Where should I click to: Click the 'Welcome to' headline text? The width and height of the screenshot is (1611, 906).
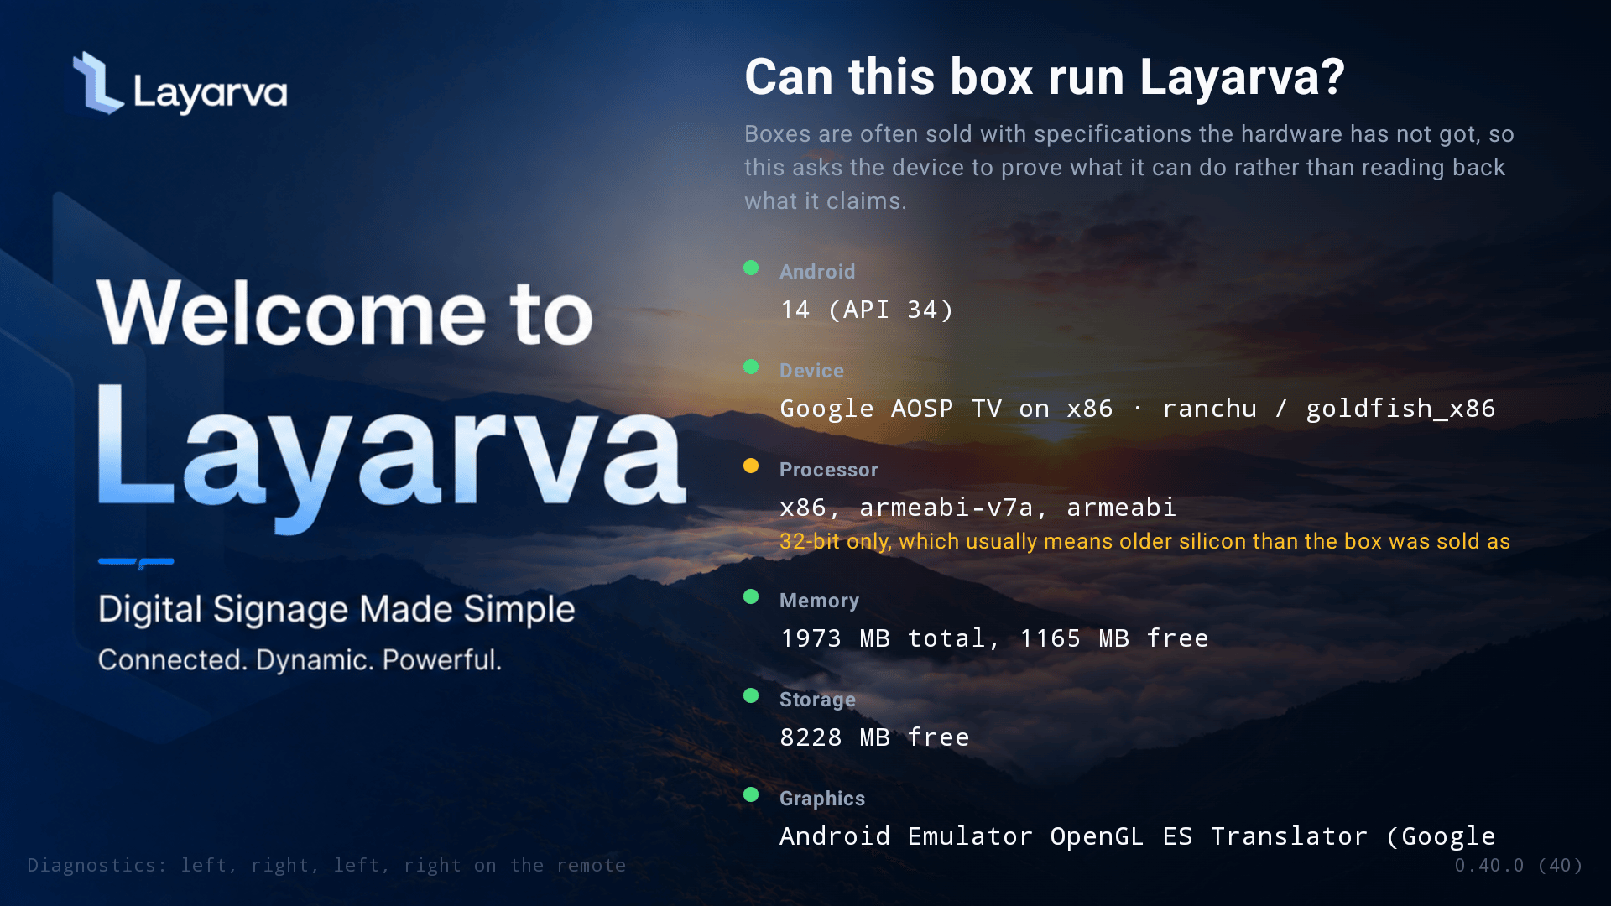pos(345,313)
